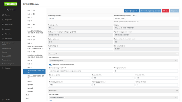
Task: Collapse the Компонент 1 section
Action: click(x=177, y=91)
